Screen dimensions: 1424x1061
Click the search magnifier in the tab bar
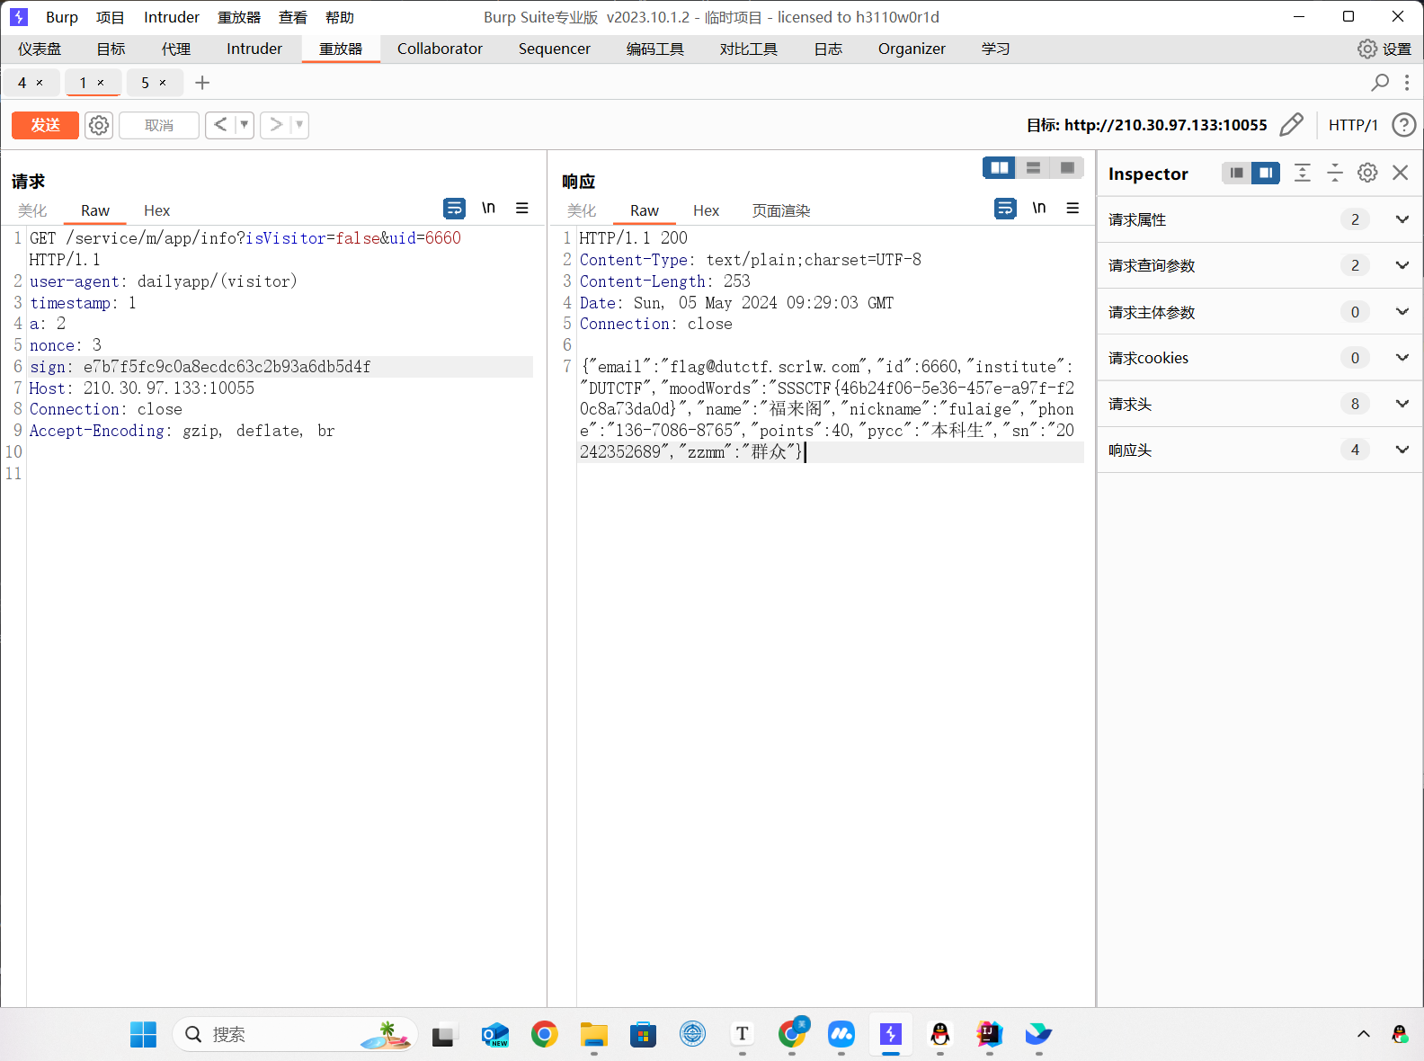1379,83
